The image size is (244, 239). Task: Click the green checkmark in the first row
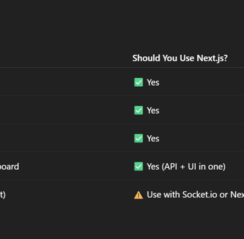click(x=139, y=82)
